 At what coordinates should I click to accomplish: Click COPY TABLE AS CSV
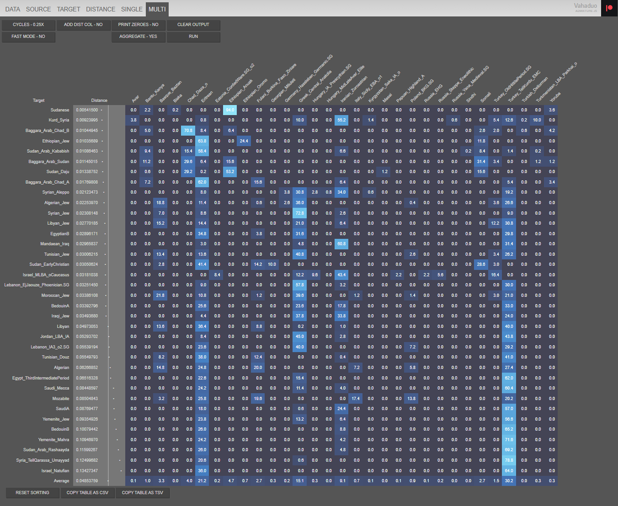pos(87,493)
